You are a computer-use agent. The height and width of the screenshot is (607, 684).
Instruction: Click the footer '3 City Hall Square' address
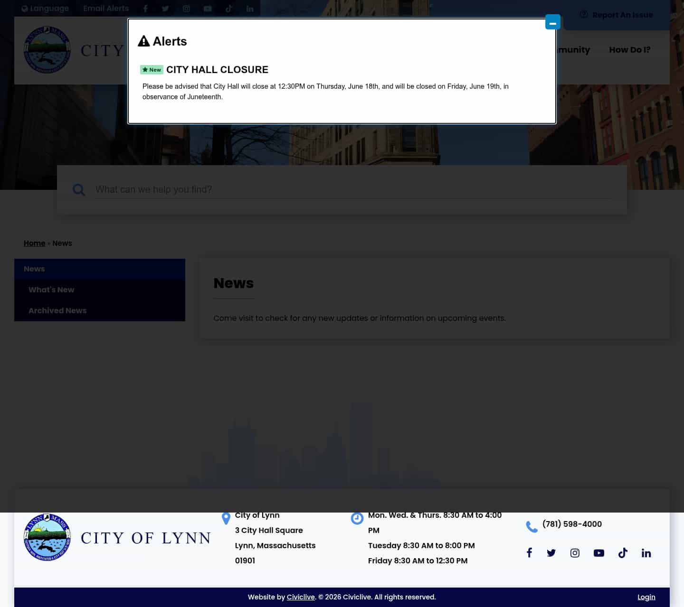[x=269, y=530]
